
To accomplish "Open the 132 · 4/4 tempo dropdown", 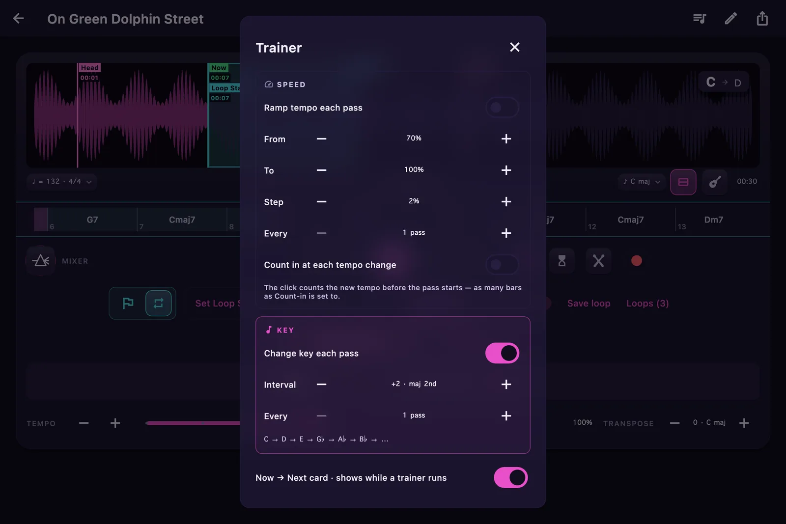I will coord(62,181).
